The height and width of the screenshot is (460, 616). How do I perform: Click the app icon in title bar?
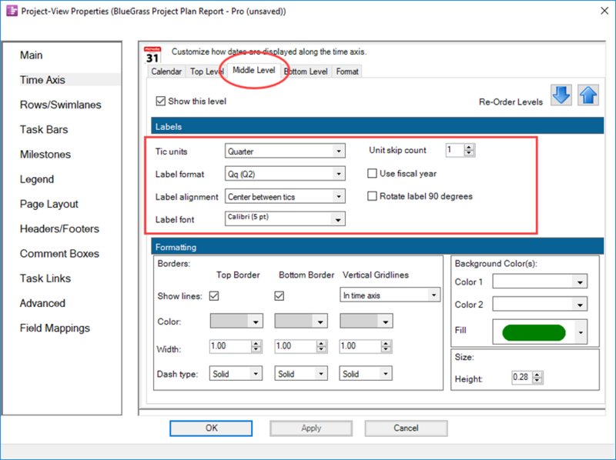(12, 11)
